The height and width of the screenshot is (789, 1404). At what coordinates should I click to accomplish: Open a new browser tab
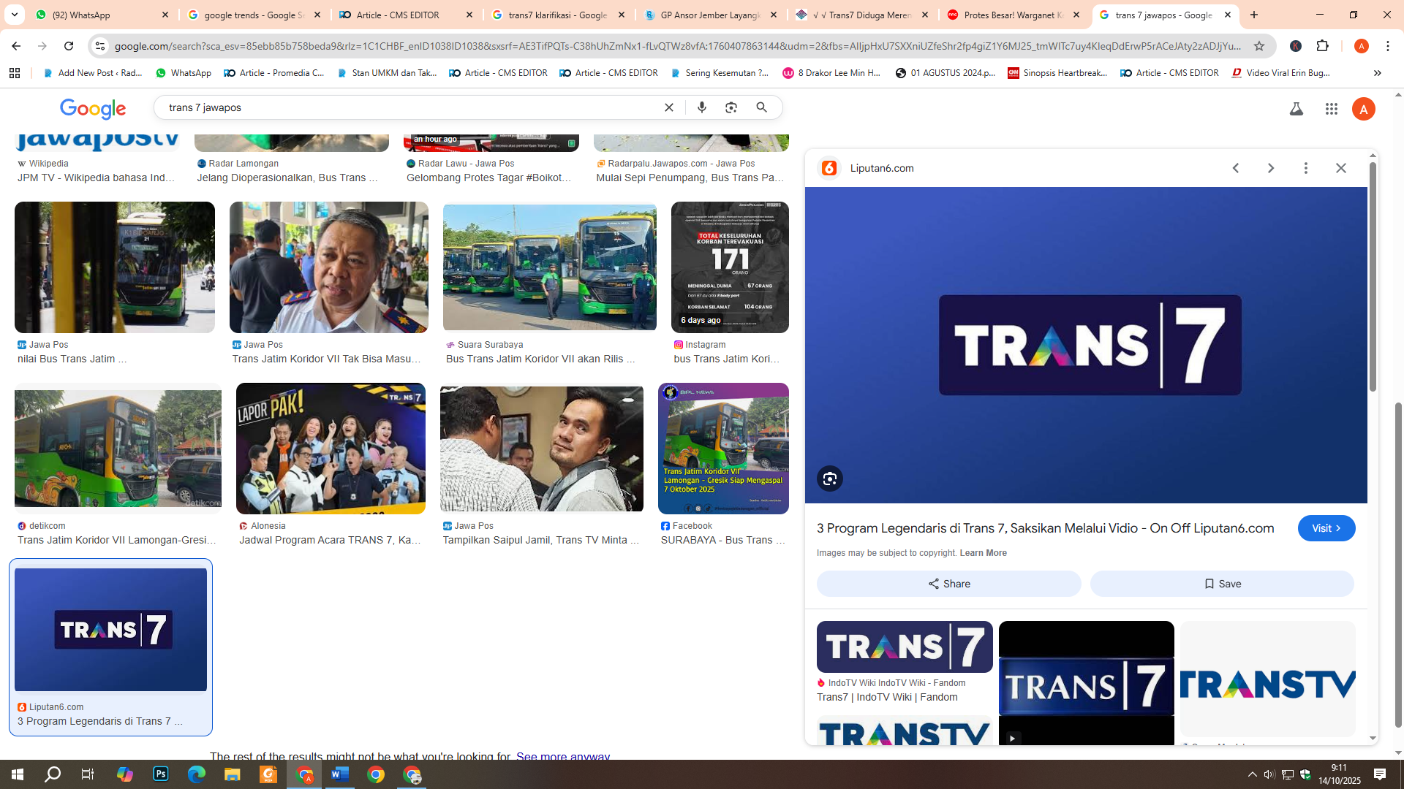[1254, 15]
